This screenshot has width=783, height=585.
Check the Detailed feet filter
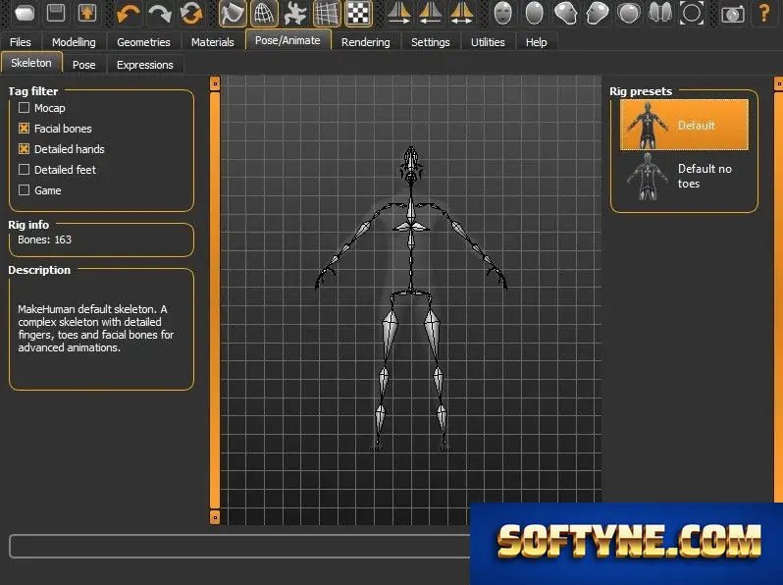24,170
